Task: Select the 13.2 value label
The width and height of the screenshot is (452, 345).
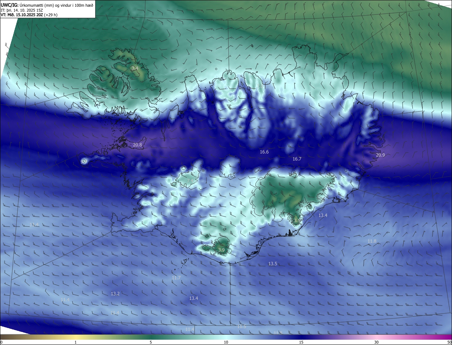Action: tap(115, 294)
